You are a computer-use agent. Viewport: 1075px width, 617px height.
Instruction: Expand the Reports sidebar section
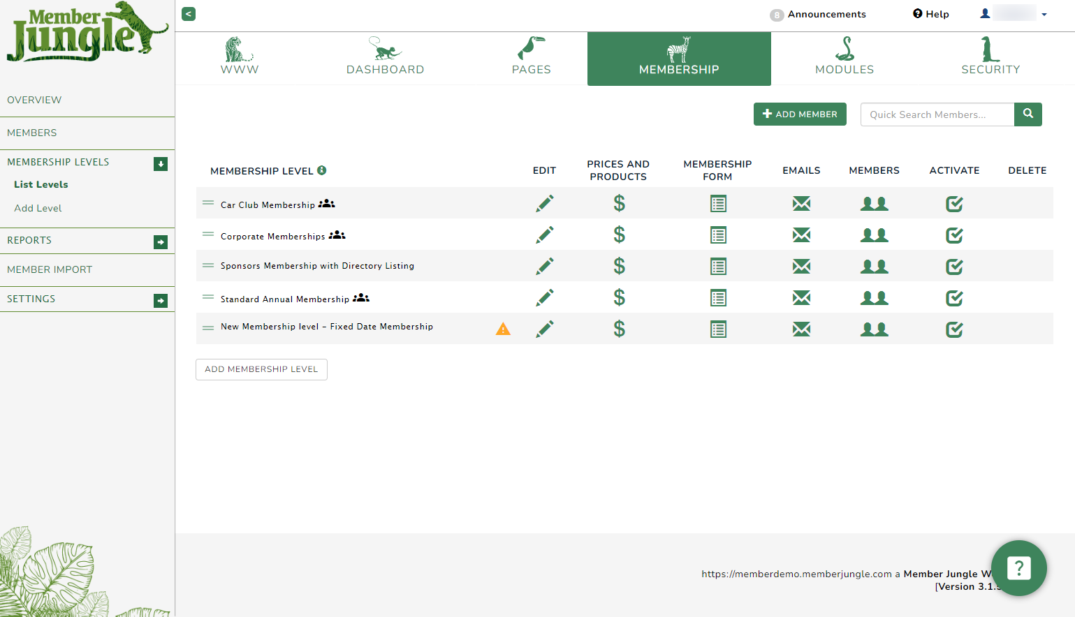(161, 241)
